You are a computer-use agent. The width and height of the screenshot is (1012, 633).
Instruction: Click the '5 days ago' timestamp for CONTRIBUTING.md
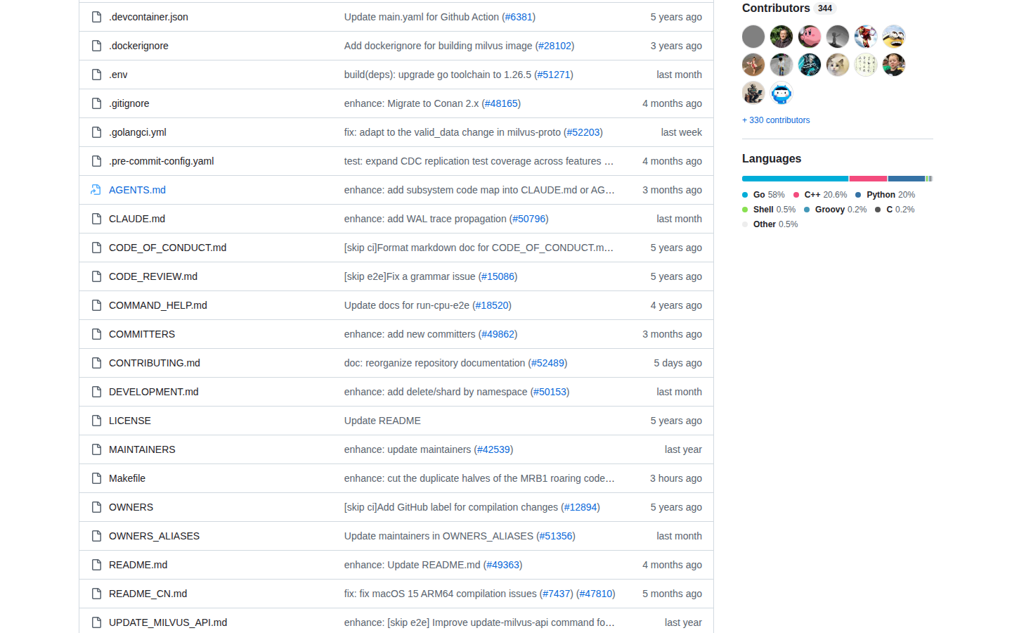click(678, 363)
